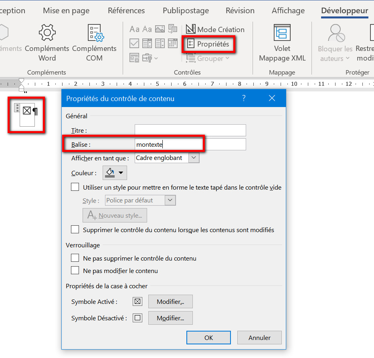Click the help question mark in dialog
Image resolution: width=374 pixels, height=358 pixels.
pos(244,98)
